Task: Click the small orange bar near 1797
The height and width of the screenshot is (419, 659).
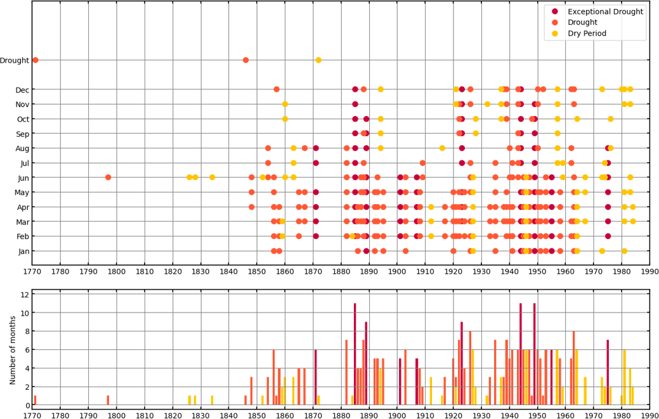Action: pos(108,400)
